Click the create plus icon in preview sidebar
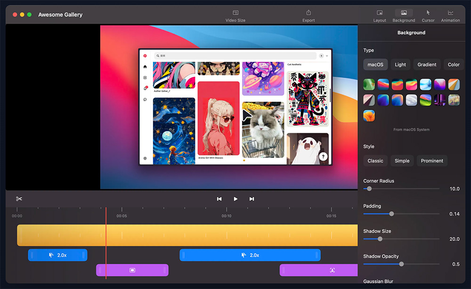471x289 pixels. 145,77
